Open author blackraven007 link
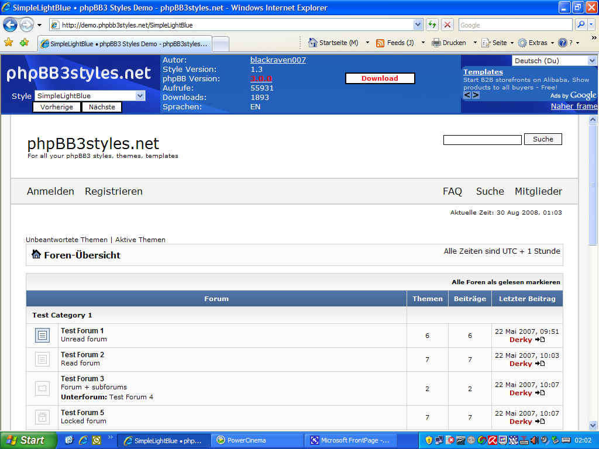This screenshot has width=599, height=449. click(x=278, y=60)
